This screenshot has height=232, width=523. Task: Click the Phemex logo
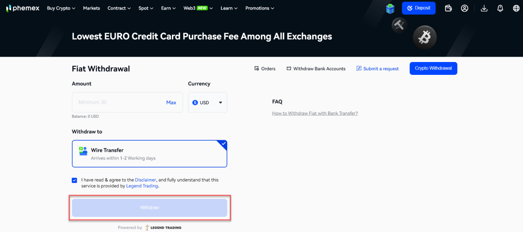click(23, 8)
